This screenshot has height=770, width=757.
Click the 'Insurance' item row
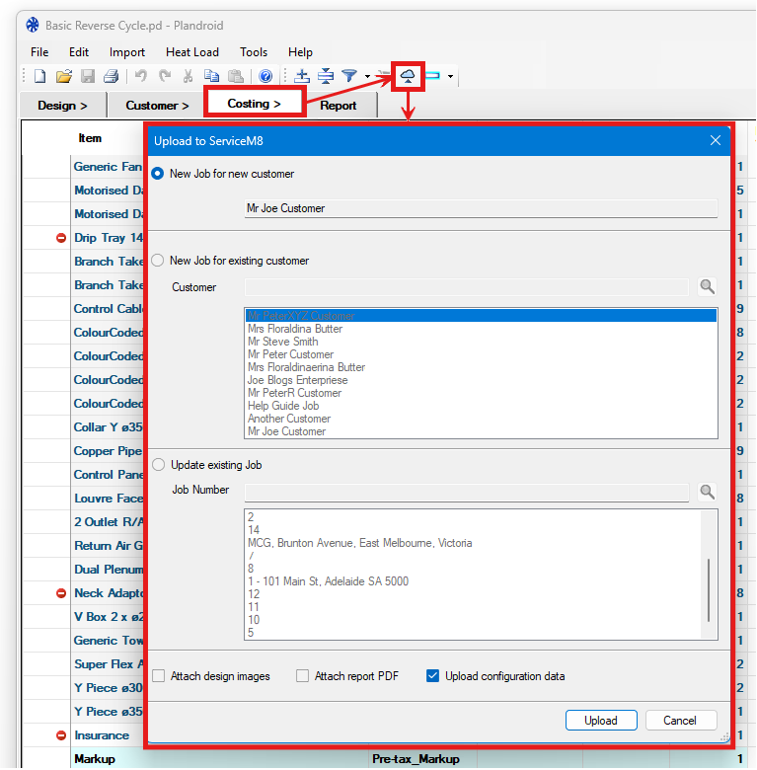click(102, 735)
